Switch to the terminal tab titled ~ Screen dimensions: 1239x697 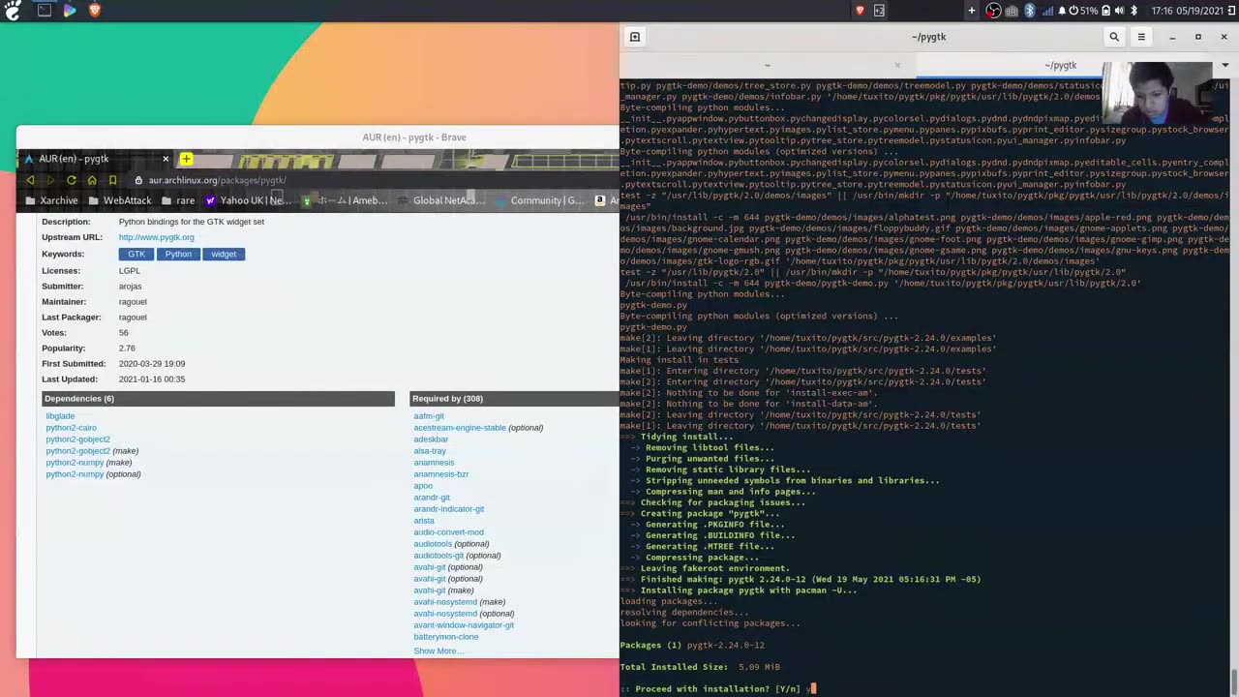767,65
